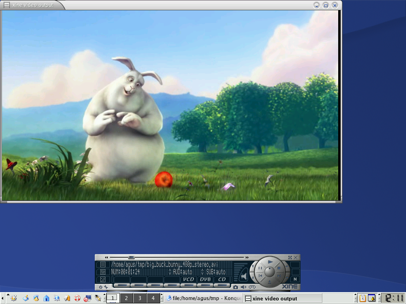The image size is (406, 304).
Task: Switch to virtual desktop 4
Action: tap(153, 298)
